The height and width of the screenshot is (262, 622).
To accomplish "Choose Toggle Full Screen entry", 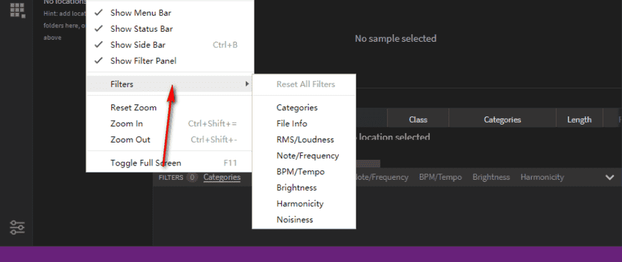I will [170, 162].
